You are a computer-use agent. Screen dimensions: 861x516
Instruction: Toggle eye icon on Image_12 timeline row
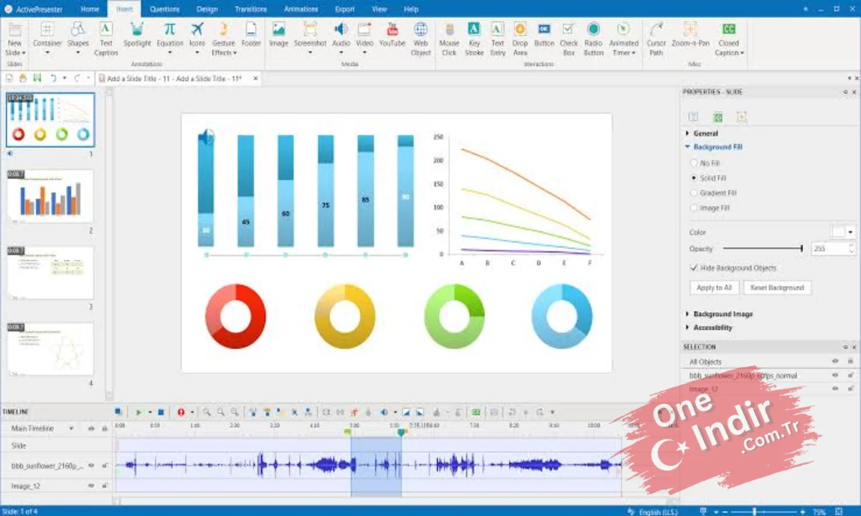click(x=91, y=486)
